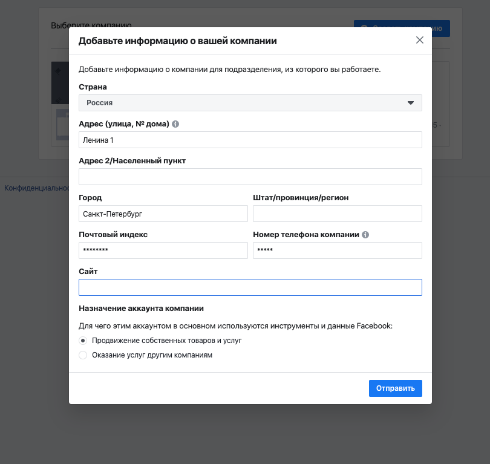Click the Сайт website input field
The image size is (490, 464).
tap(250, 287)
